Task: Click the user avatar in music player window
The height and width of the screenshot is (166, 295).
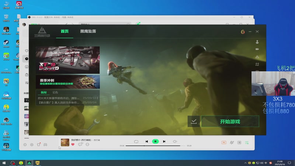Action: pos(24,24)
